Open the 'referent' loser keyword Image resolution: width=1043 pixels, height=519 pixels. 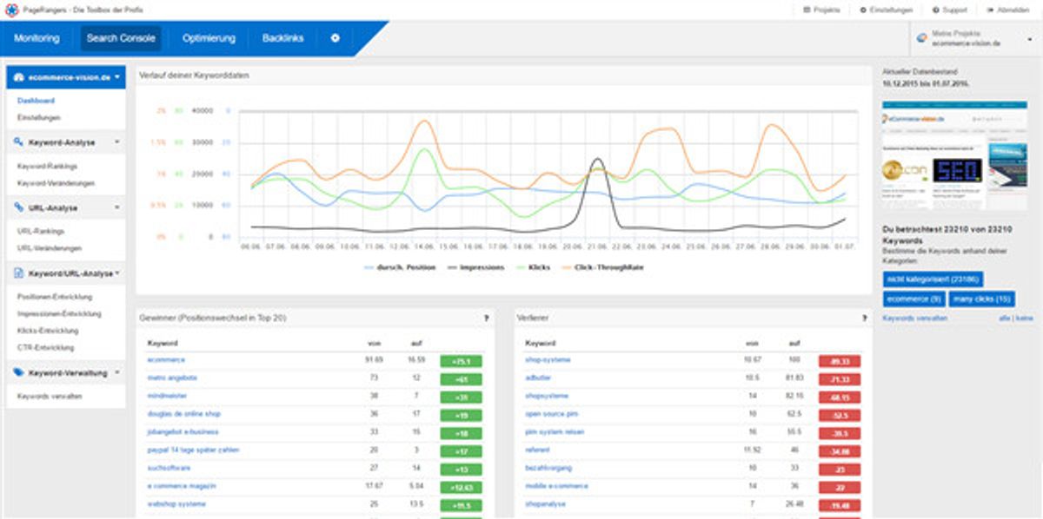click(x=538, y=450)
